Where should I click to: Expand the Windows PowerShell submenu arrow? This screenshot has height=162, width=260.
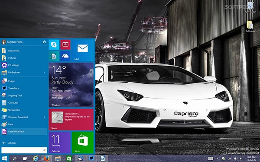[45, 117]
